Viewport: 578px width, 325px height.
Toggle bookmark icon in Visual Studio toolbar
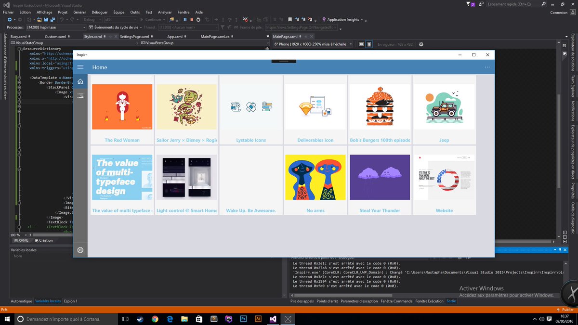tap(290, 20)
